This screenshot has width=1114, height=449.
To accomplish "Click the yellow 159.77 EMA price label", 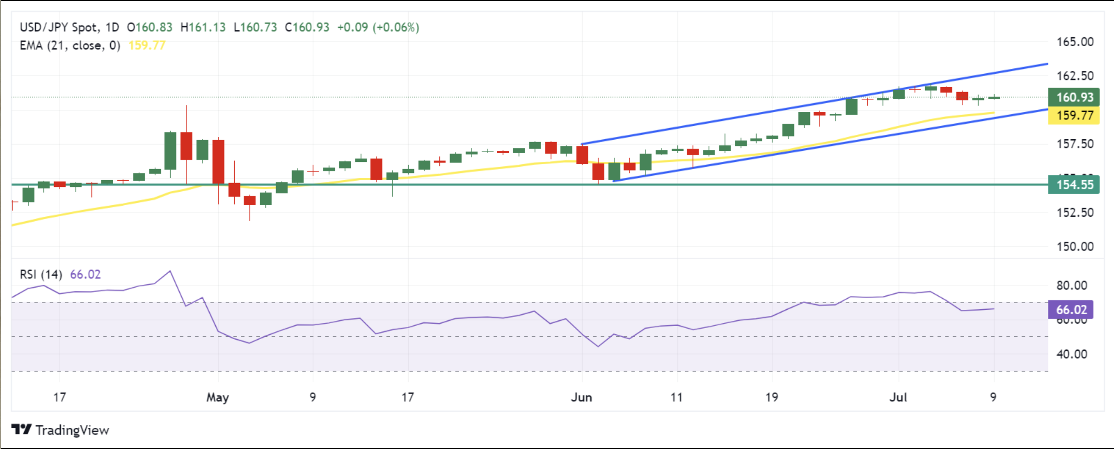I will pos(1074,116).
